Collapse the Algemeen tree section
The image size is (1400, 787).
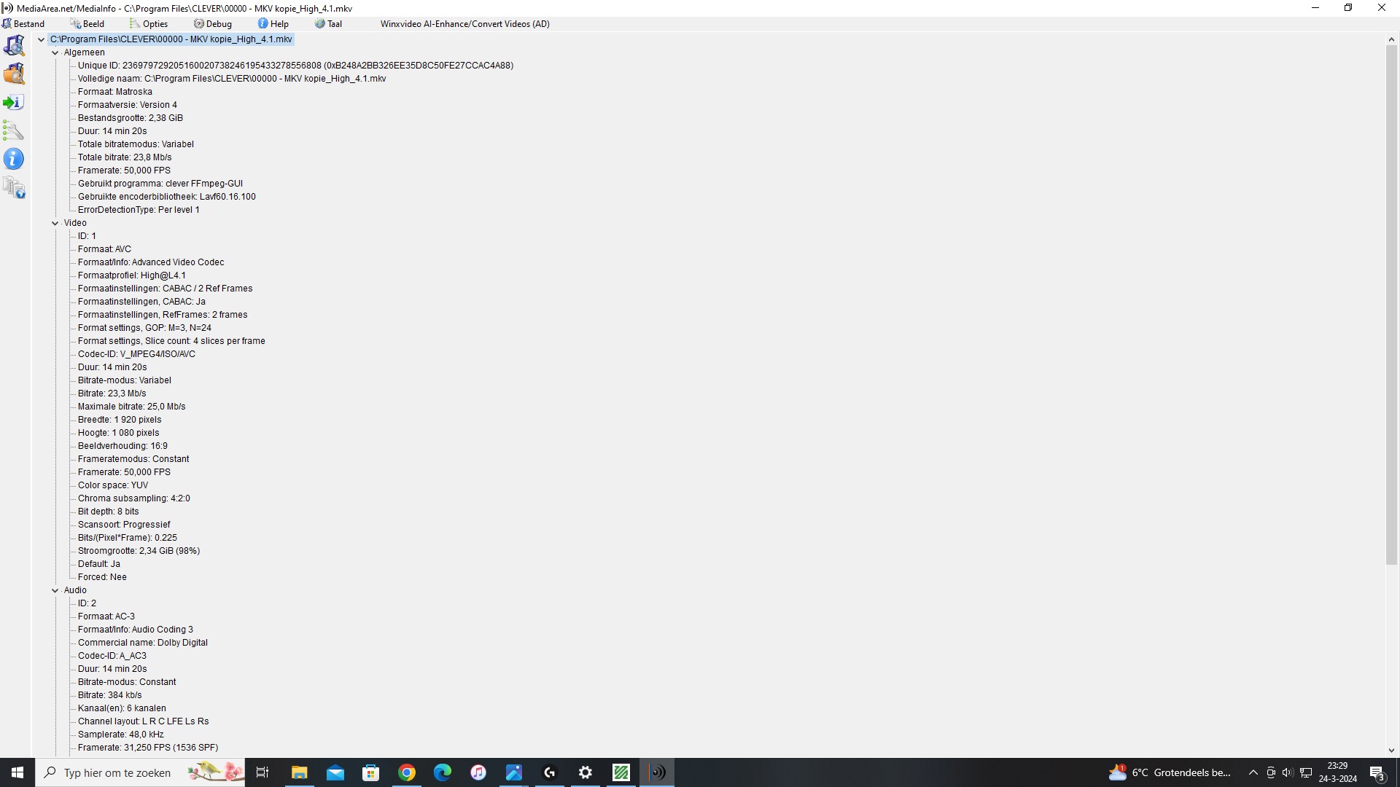click(x=55, y=52)
